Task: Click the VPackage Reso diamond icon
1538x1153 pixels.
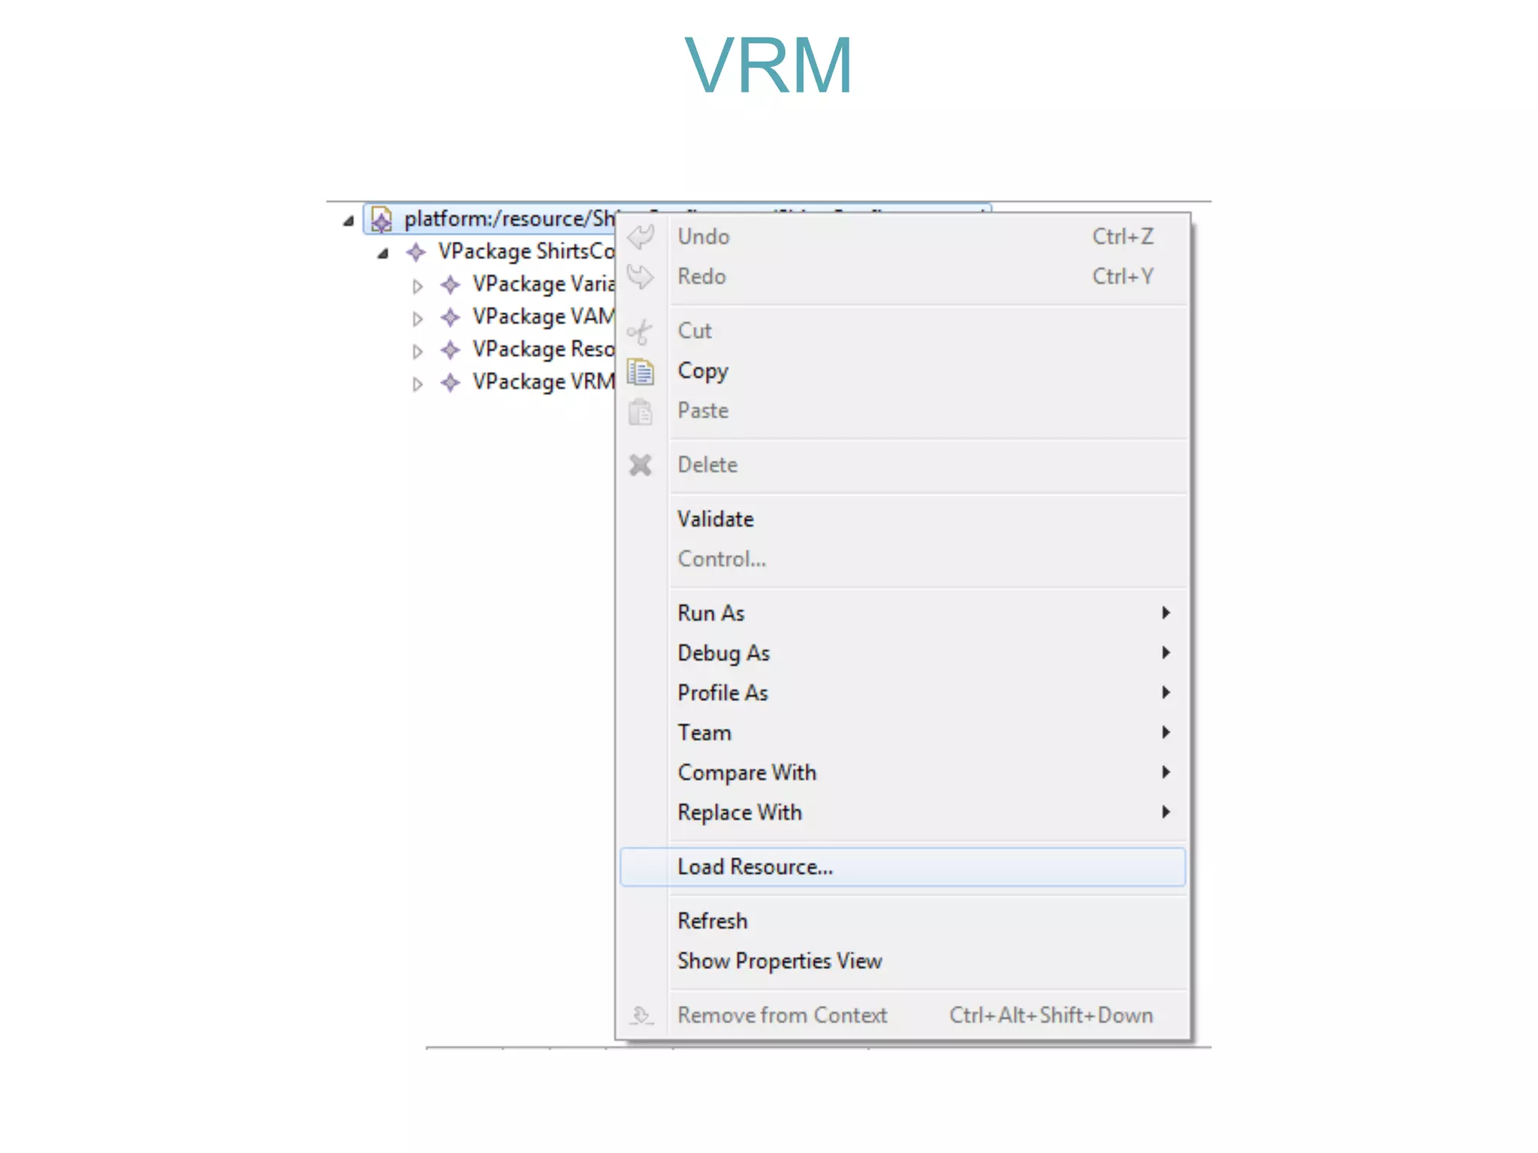Action: click(x=450, y=350)
